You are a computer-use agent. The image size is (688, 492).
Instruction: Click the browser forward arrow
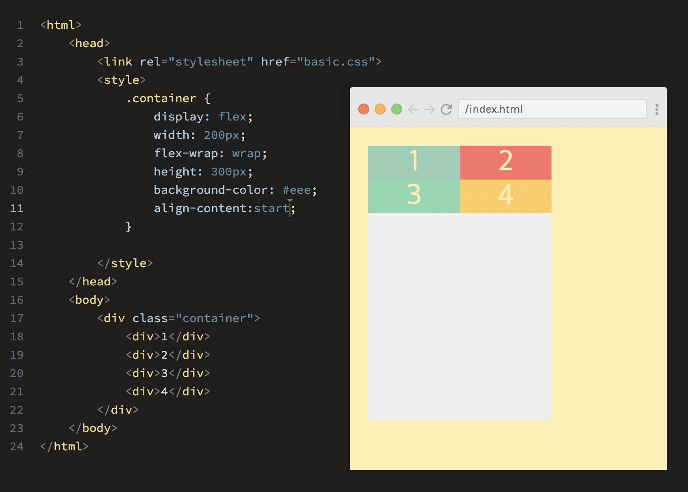(x=429, y=109)
